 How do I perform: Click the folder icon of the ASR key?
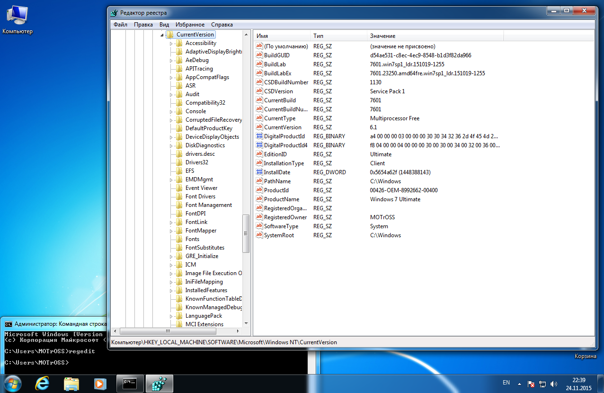click(179, 86)
